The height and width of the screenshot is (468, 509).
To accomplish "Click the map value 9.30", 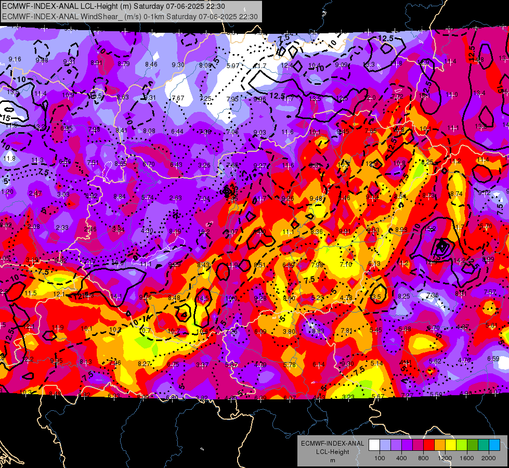I will tap(178, 64).
